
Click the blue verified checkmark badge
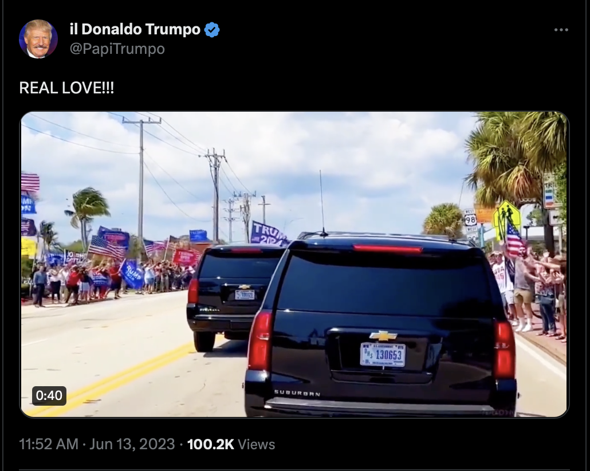[x=212, y=30]
